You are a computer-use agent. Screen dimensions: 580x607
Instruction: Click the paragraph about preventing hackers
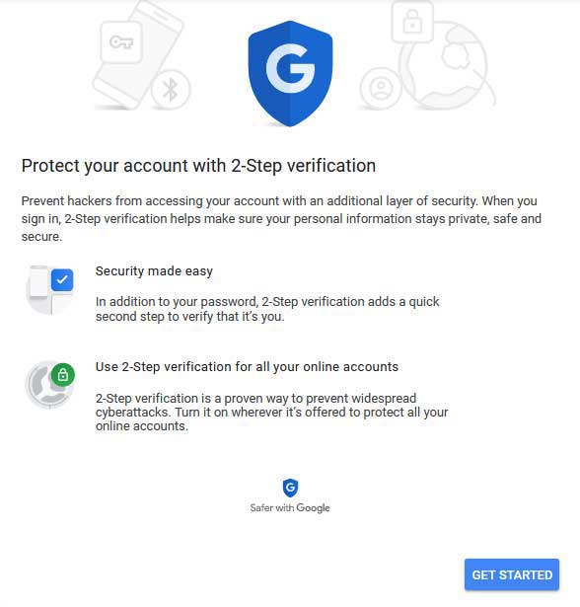pos(281,218)
